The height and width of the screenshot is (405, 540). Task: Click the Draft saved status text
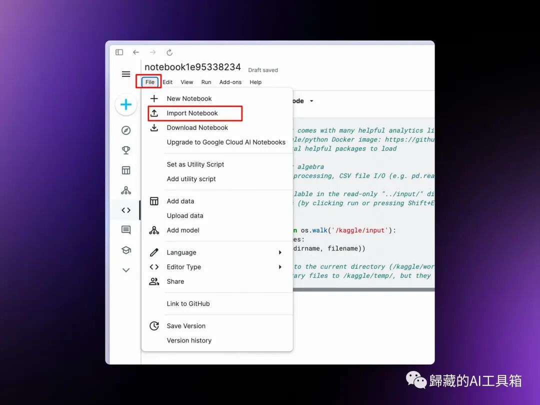coord(263,70)
